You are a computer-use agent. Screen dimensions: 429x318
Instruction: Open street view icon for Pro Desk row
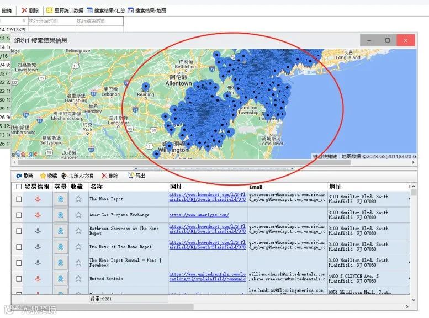61,247
